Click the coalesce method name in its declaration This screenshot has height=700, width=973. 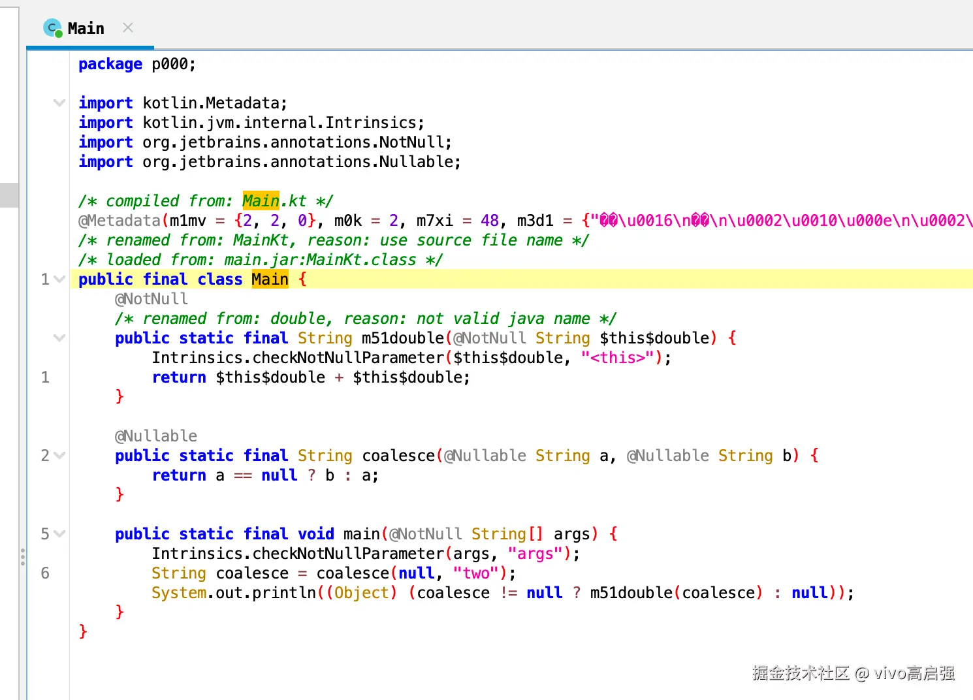[x=398, y=456]
